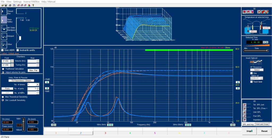The width and height of the screenshot is (272, 138).
Task: Select the Traditional Calculation radio button
Action: 3,69
